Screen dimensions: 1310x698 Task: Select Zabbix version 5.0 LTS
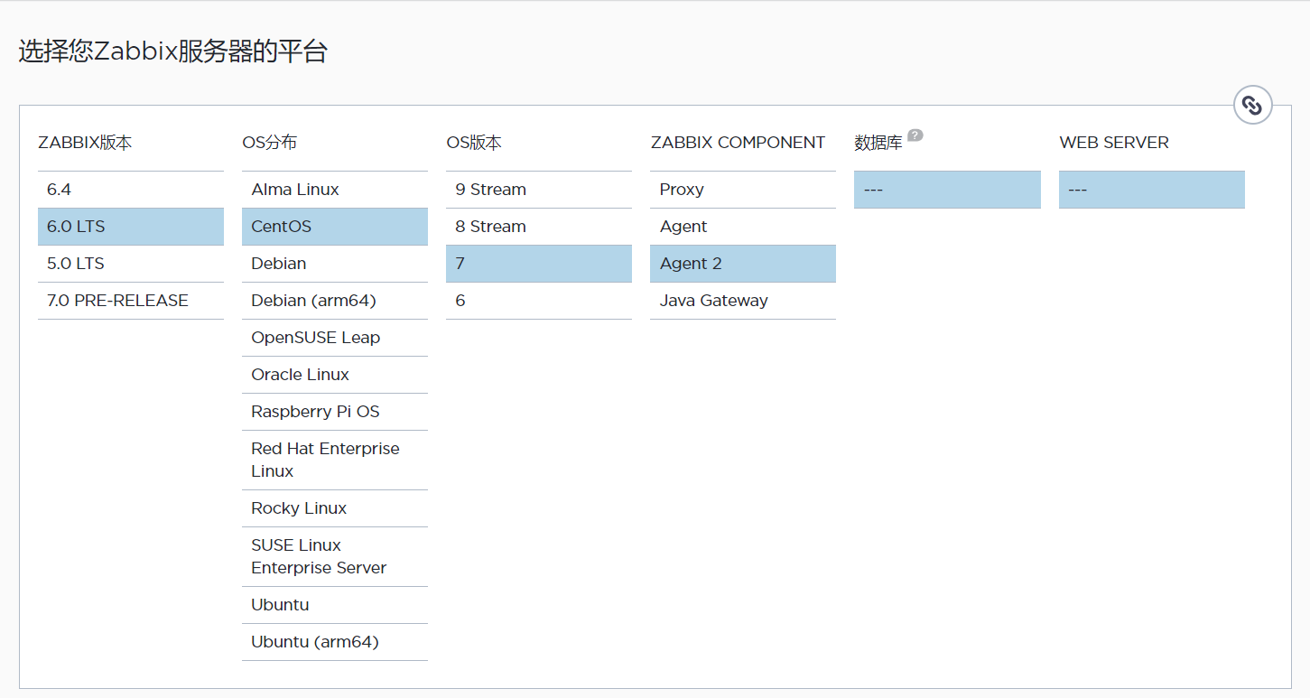click(x=131, y=264)
